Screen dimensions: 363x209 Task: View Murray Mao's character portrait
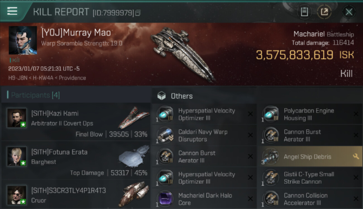point(23,40)
